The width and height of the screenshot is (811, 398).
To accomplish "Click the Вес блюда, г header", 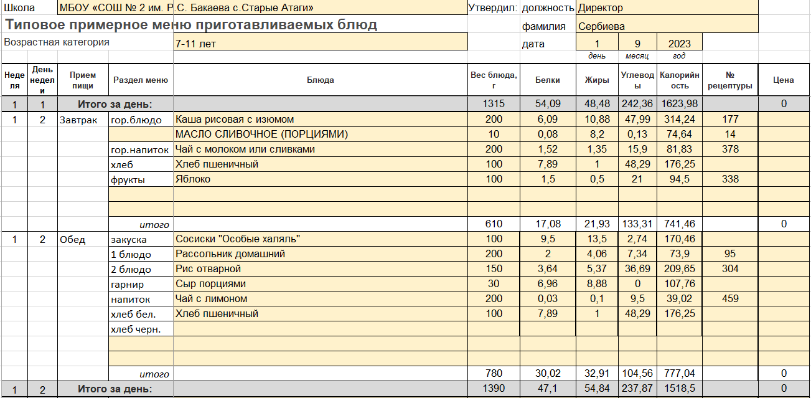I will (x=494, y=80).
